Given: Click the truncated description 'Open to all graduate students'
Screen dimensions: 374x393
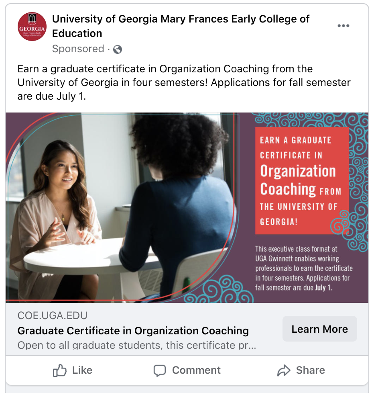Looking at the screenshot, I should (x=136, y=345).
